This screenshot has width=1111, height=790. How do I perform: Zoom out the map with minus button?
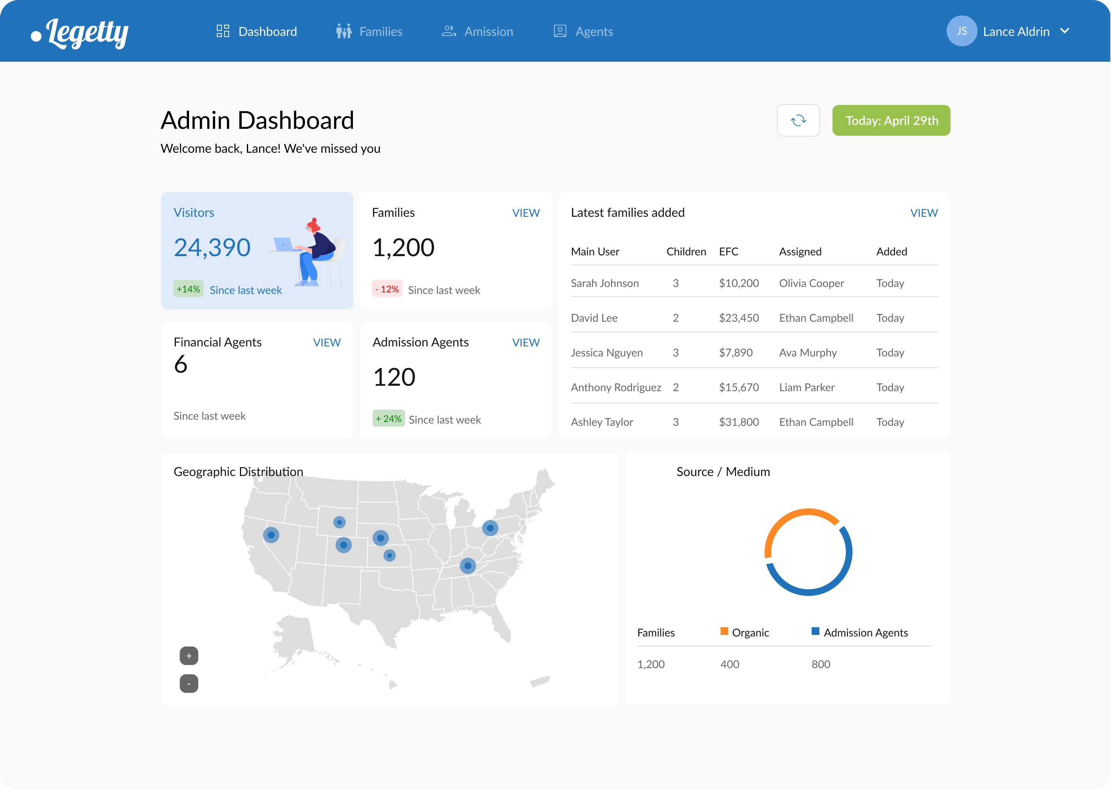click(x=189, y=684)
